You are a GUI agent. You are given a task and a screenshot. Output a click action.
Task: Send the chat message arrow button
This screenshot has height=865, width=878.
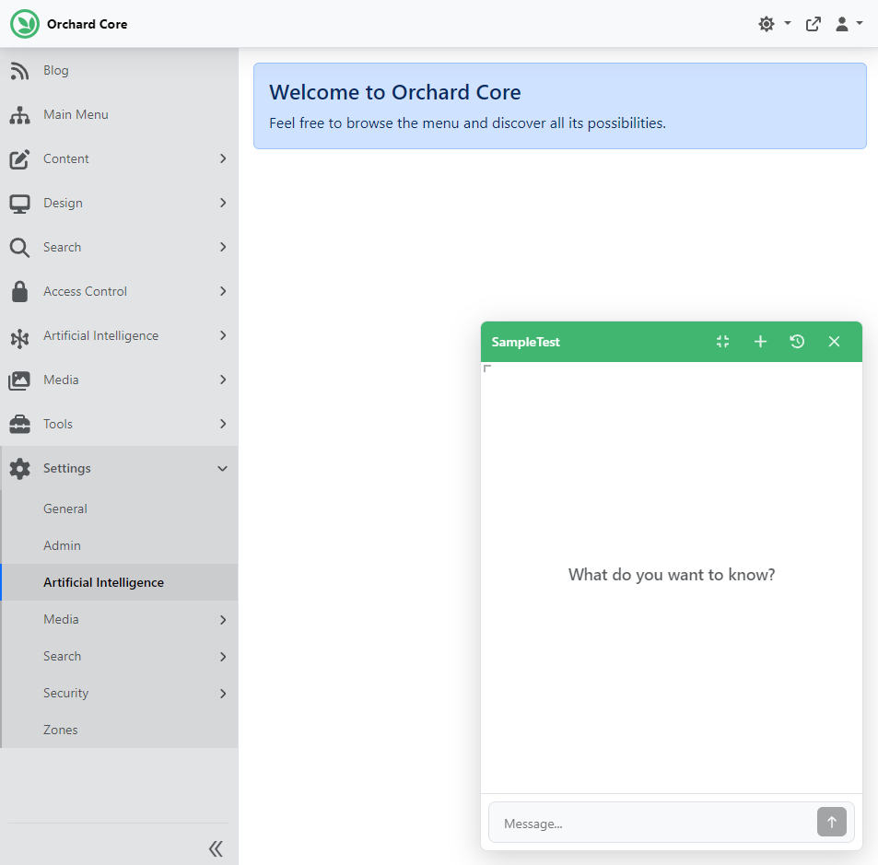tap(832, 822)
